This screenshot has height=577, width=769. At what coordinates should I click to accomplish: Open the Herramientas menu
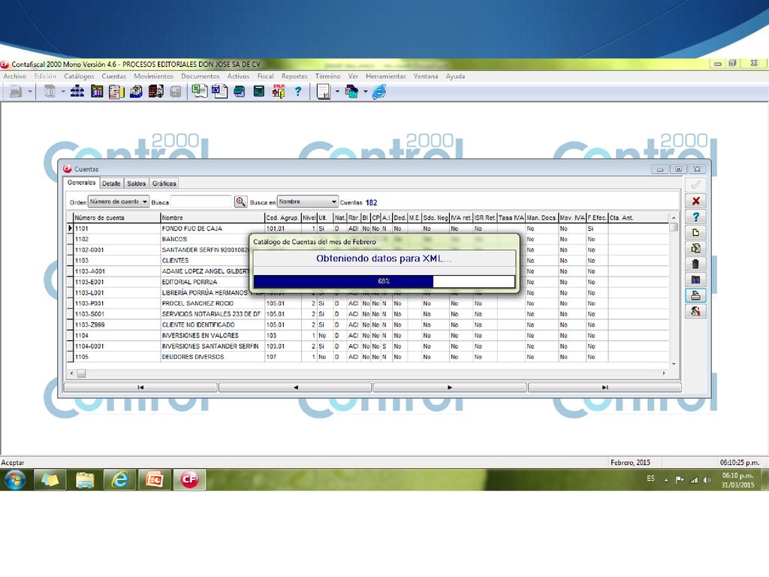(386, 76)
